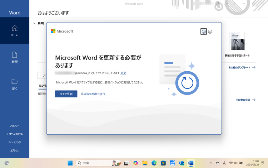The width and height of the screenshot is (268, 168).
Task: Go to Home (ホーム) in the sidebar
Action: [15, 31]
